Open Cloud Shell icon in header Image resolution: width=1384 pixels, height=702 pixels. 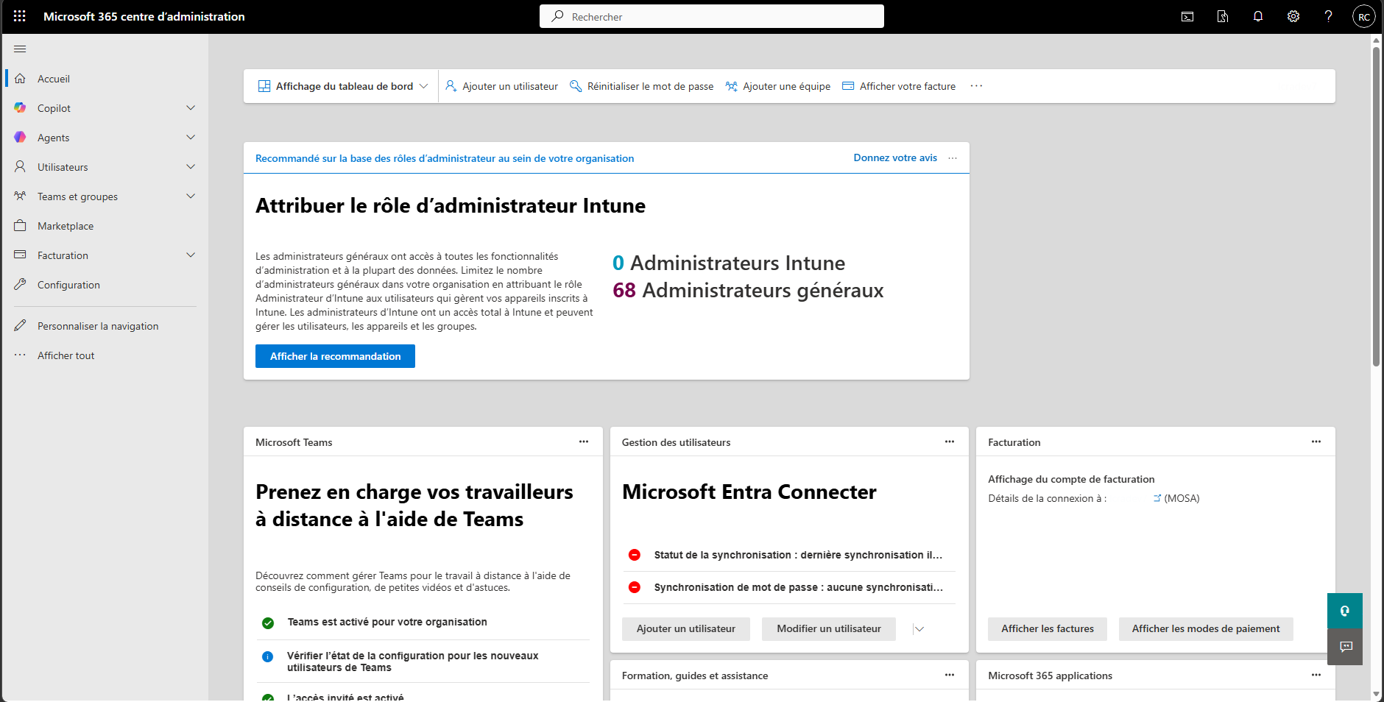(1187, 16)
